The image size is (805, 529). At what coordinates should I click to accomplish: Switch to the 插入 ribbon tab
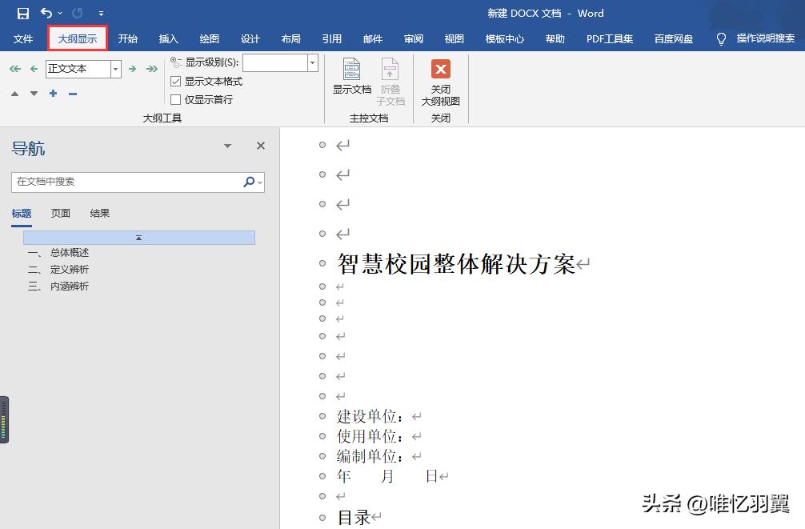point(168,38)
